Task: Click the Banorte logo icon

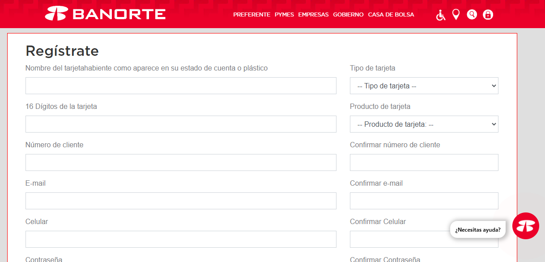Action: pyautogui.click(x=55, y=13)
